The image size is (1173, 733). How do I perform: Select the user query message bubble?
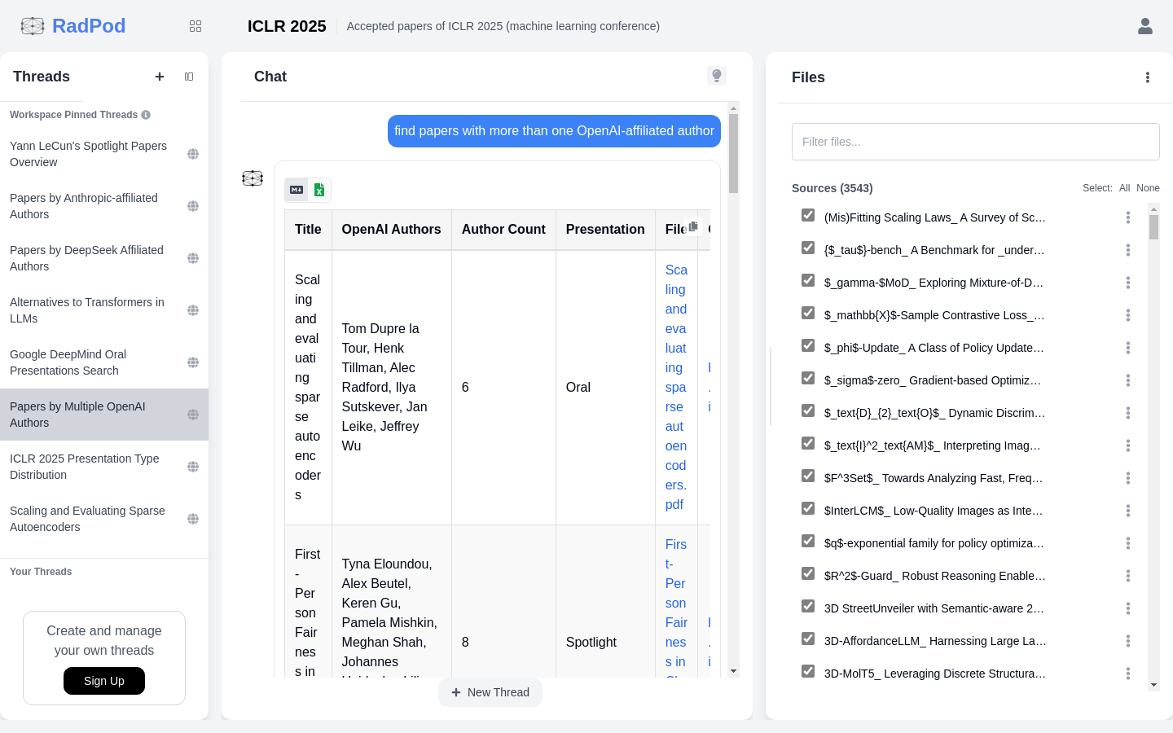(x=554, y=131)
